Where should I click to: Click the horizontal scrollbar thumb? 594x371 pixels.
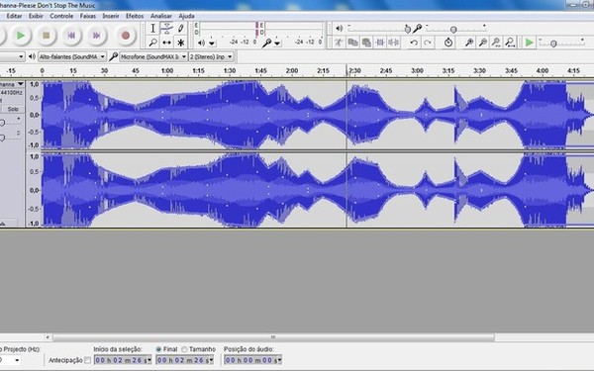click(273, 337)
